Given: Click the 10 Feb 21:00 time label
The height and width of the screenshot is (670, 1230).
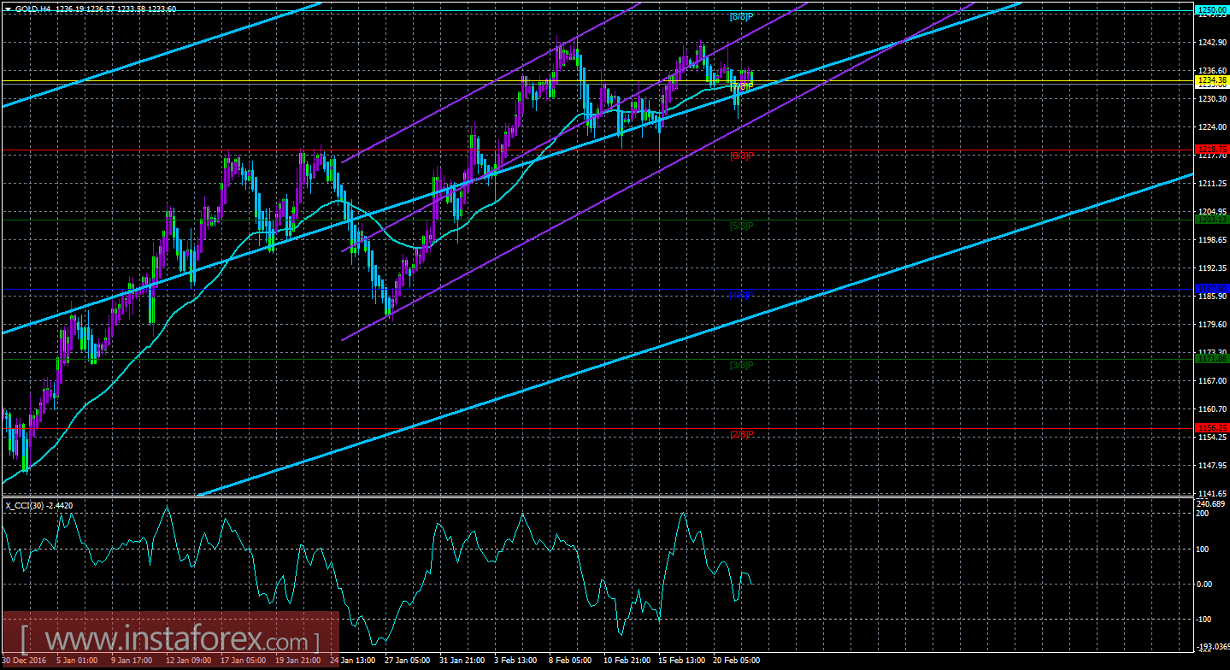Looking at the screenshot, I should pos(627,661).
